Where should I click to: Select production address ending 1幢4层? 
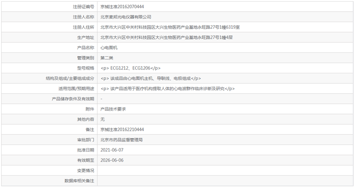pyautogui.click(x=167, y=37)
